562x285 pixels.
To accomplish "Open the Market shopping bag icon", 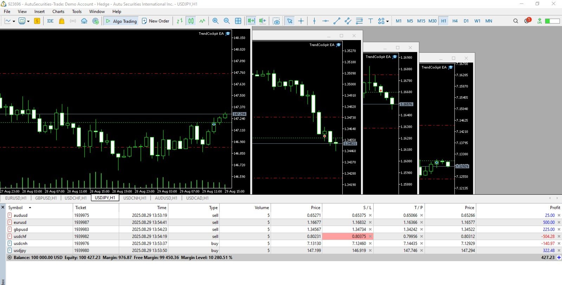I will 62,21.
